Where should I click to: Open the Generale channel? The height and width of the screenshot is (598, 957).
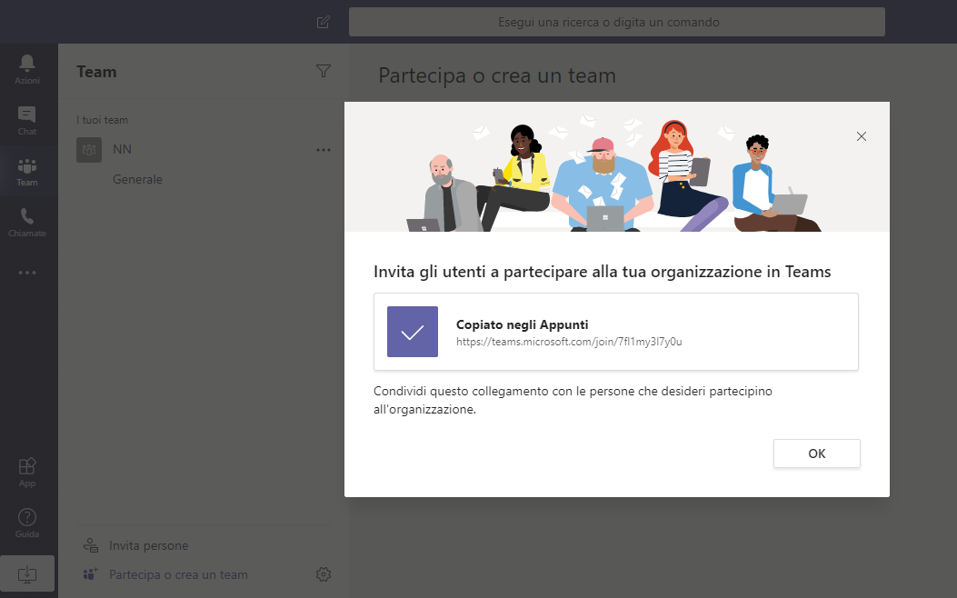pyautogui.click(x=137, y=179)
